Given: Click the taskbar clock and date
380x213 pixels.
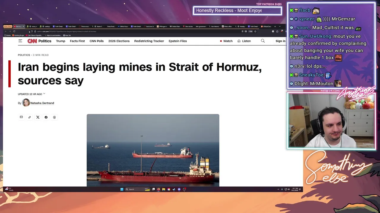Looking at the screenshot, I should click(295, 189).
